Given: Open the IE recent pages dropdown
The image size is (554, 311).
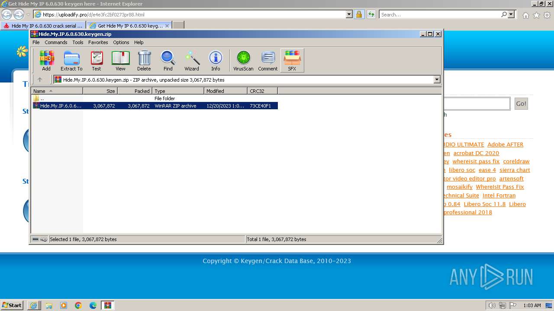Looking at the screenshot, I should coord(28,15).
